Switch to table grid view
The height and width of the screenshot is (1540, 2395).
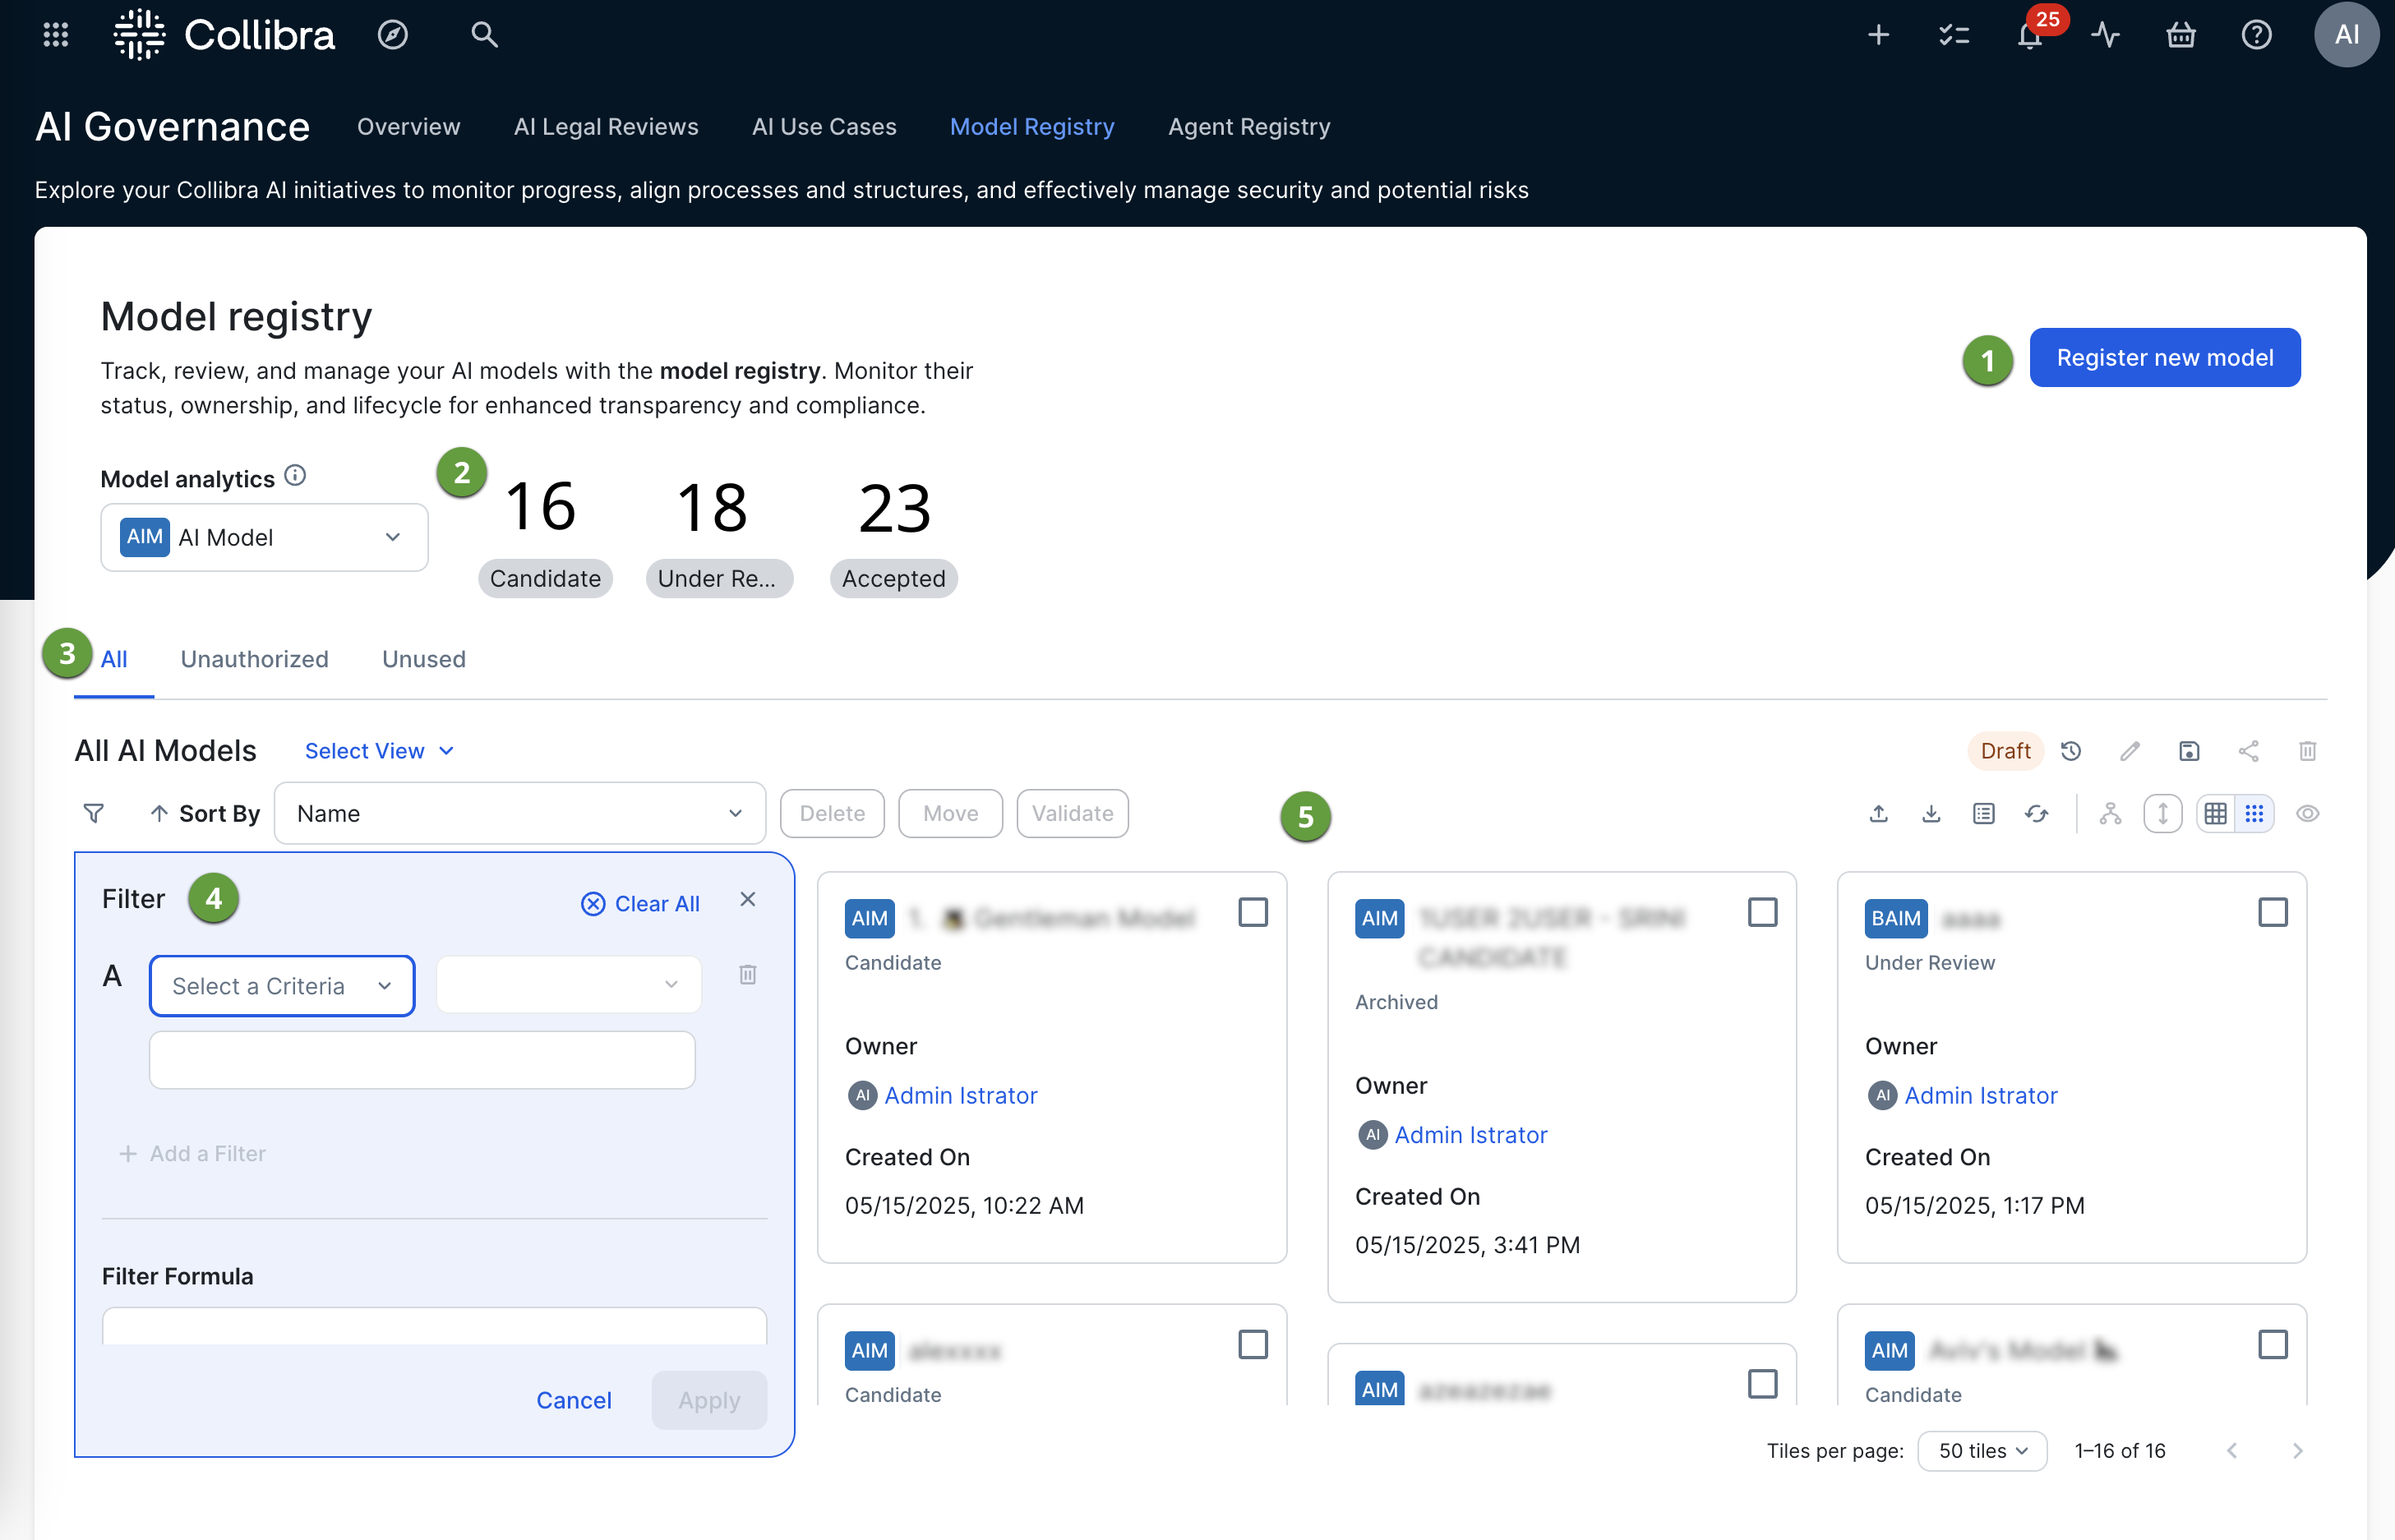[x=2216, y=814]
